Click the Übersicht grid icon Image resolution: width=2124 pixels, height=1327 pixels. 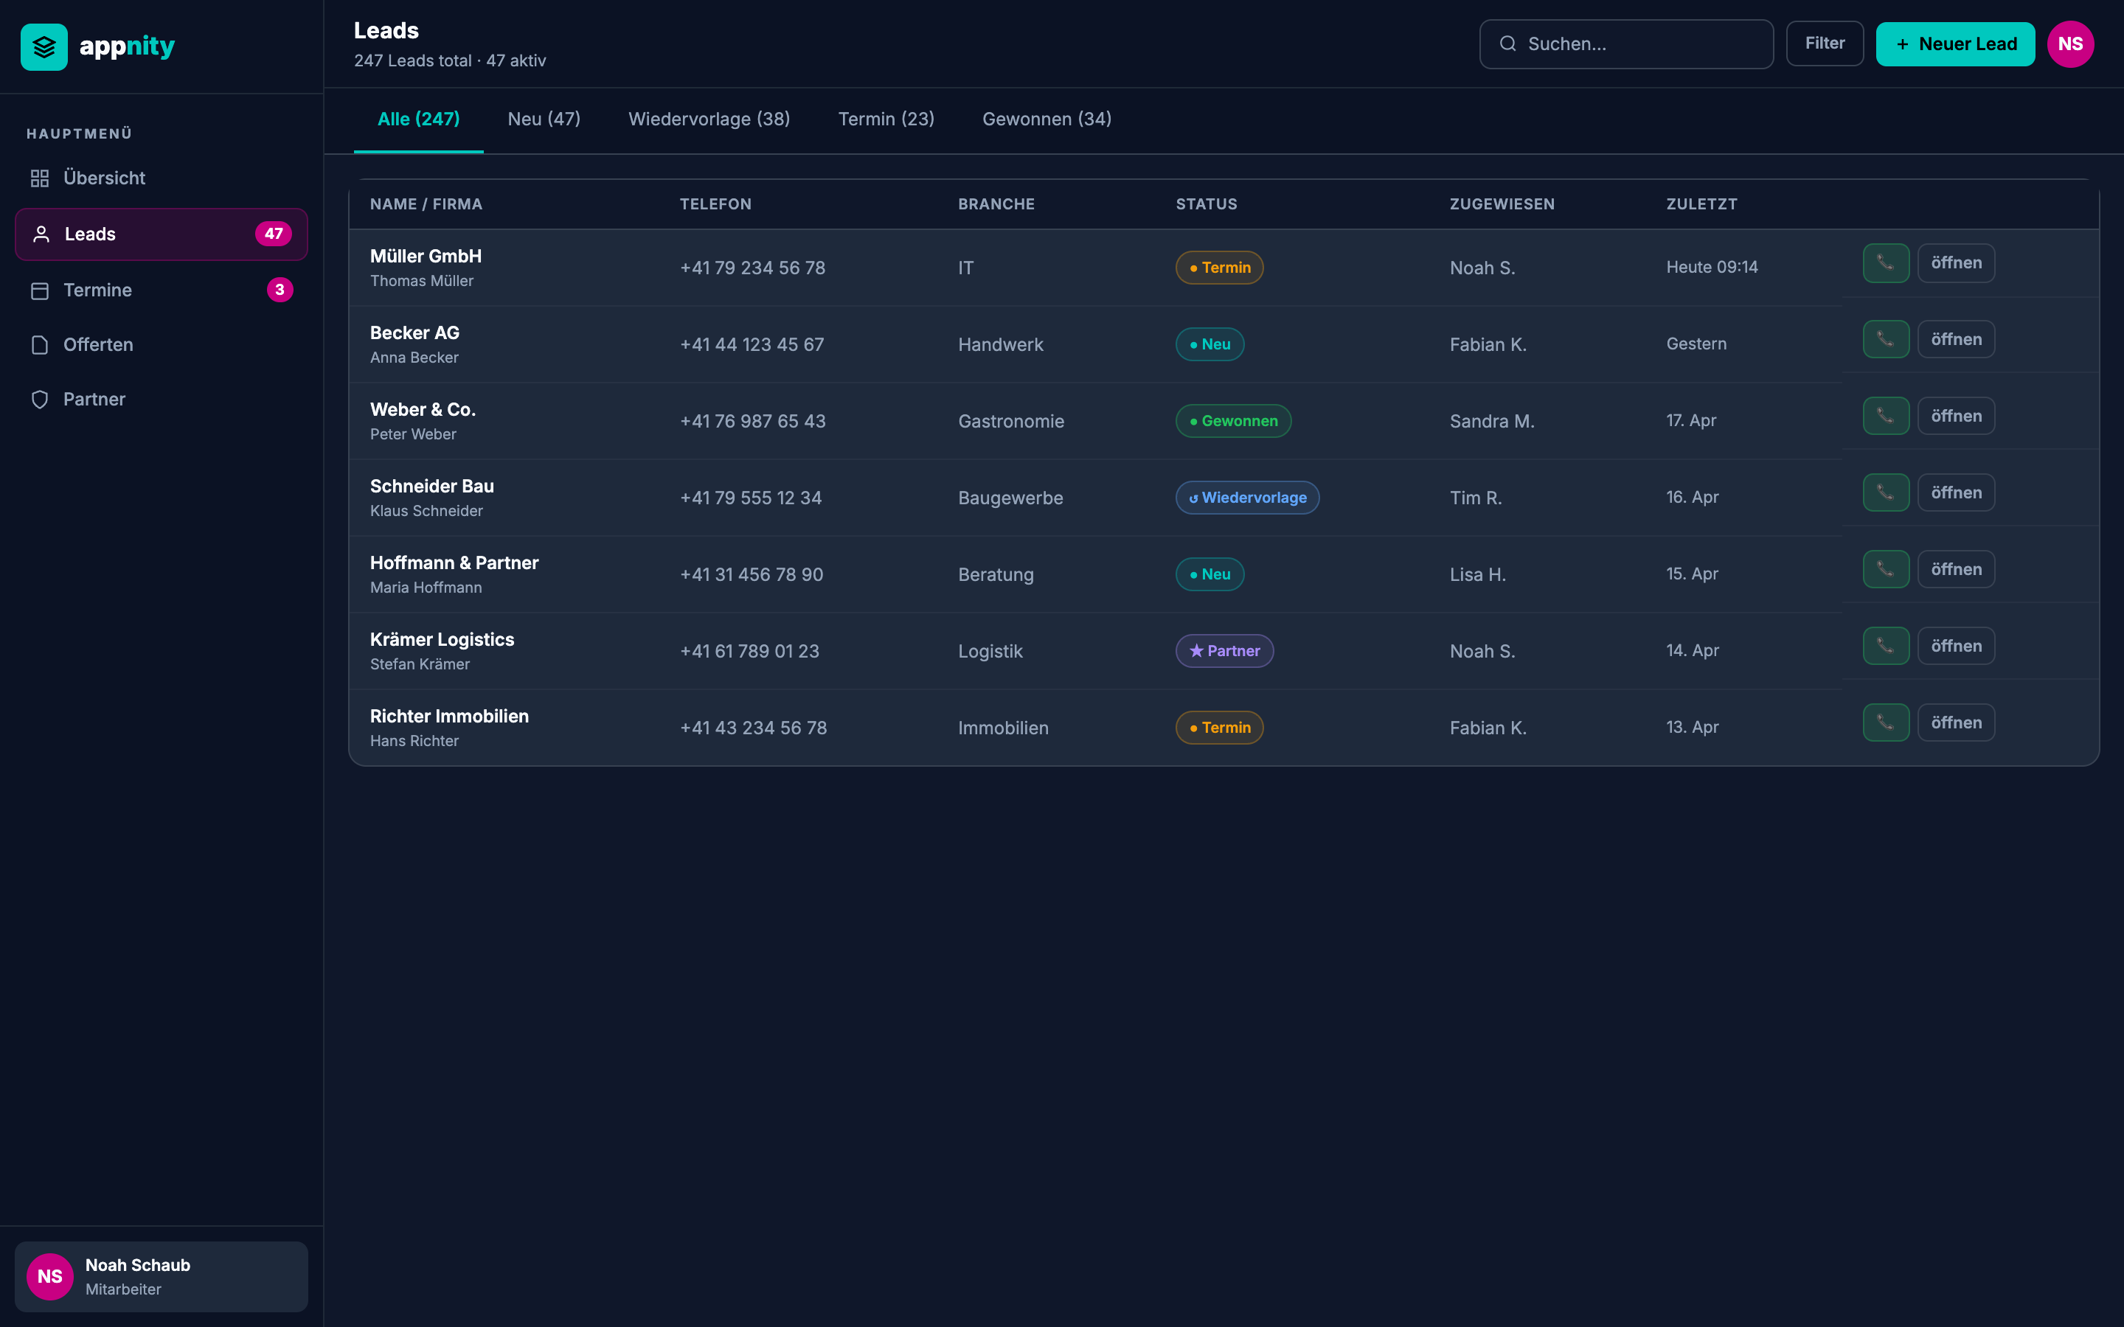[40, 178]
